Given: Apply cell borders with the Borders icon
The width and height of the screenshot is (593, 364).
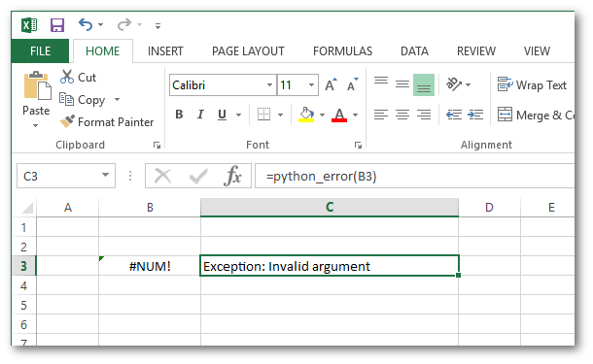Looking at the screenshot, I should click(x=263, y=115).
